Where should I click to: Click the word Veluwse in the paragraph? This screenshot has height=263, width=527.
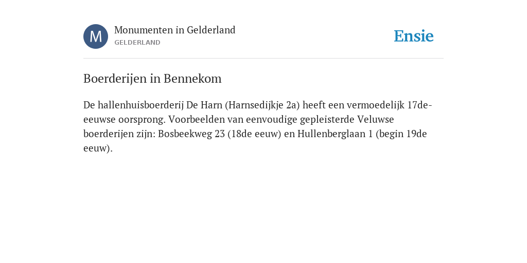pyautogui.click(x=375, y=119)
